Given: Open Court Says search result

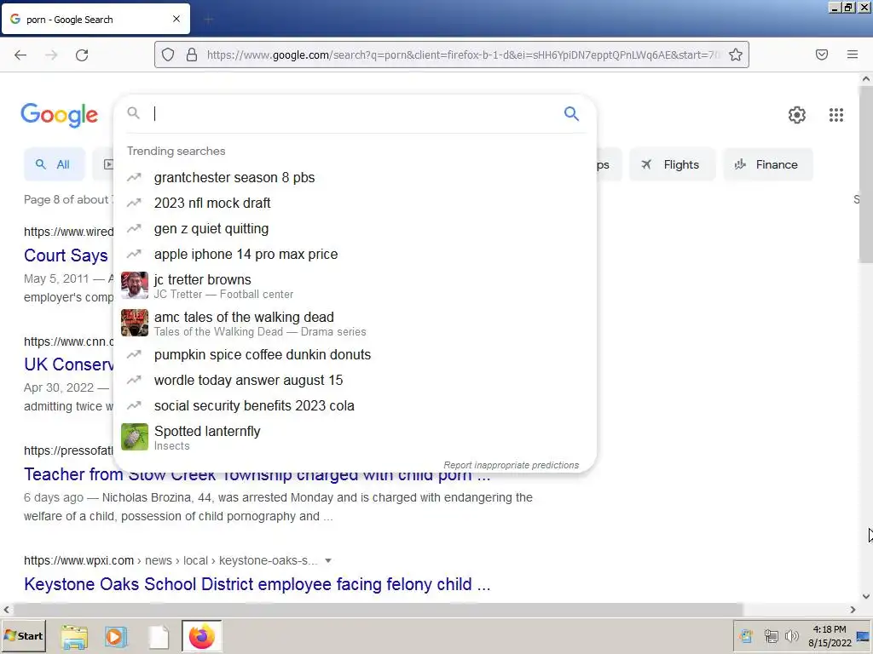Looking at the screenshot, I should coord(66,255).
